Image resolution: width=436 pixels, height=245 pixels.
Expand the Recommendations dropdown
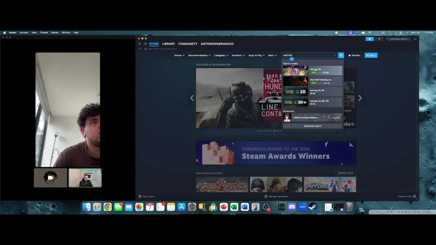click(199, 55)
